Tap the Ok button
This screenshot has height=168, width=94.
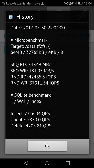47,146
